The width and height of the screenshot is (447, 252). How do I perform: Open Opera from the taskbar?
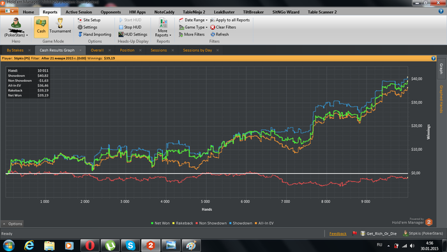(90, 246)
